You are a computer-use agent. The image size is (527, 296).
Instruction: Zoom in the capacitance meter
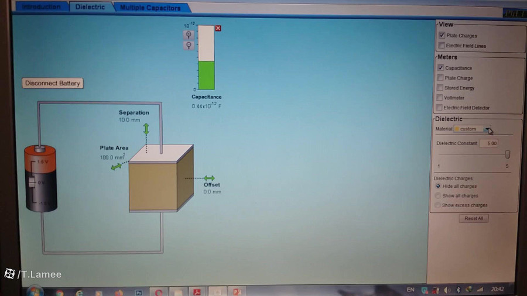coord(189,35)
